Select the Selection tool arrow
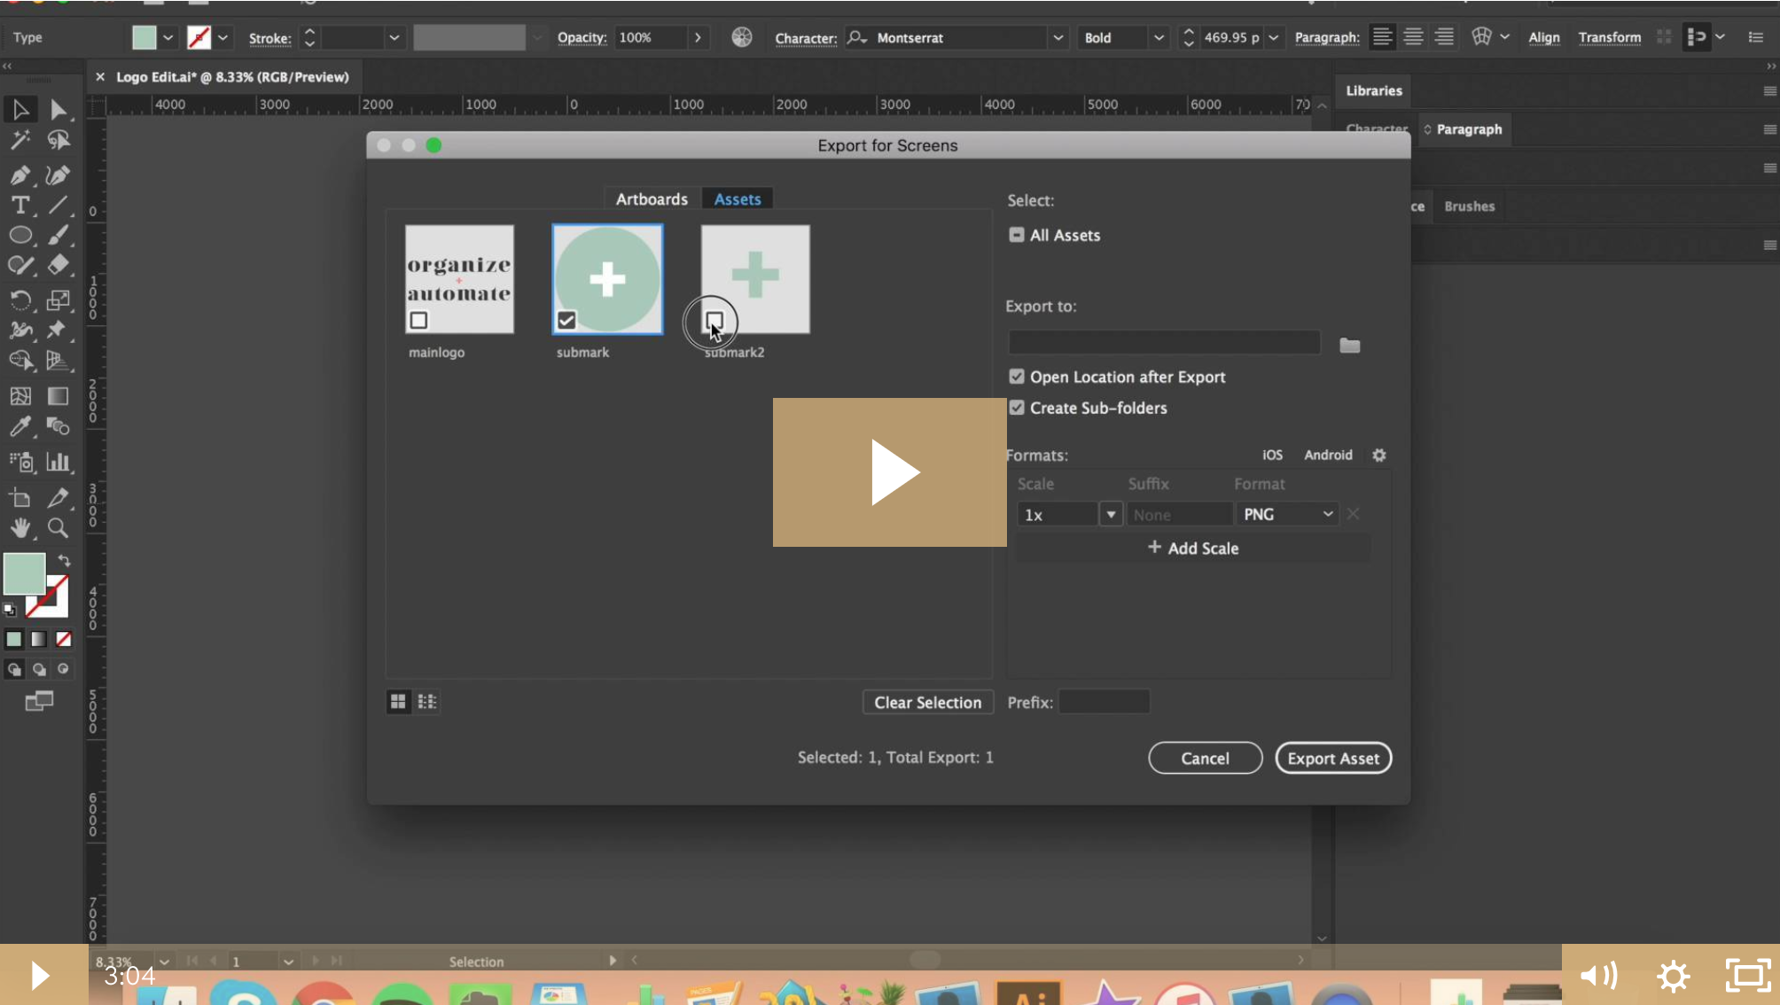 [20, 109]
